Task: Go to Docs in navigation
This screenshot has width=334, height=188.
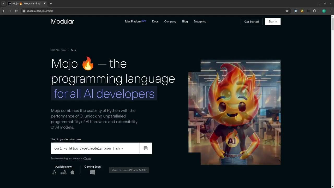Action: coord(155,22)
